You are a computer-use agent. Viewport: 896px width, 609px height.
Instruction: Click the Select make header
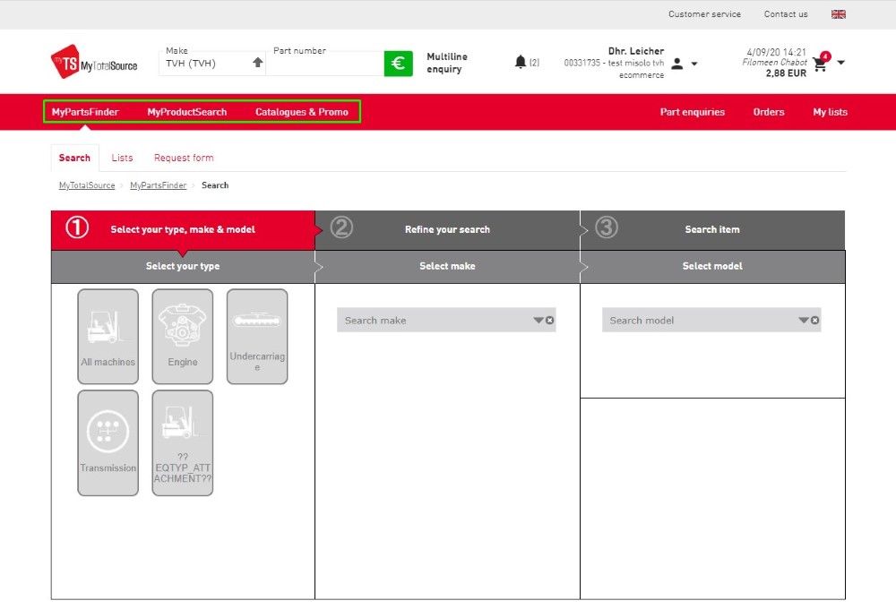[x=447, y=266]
